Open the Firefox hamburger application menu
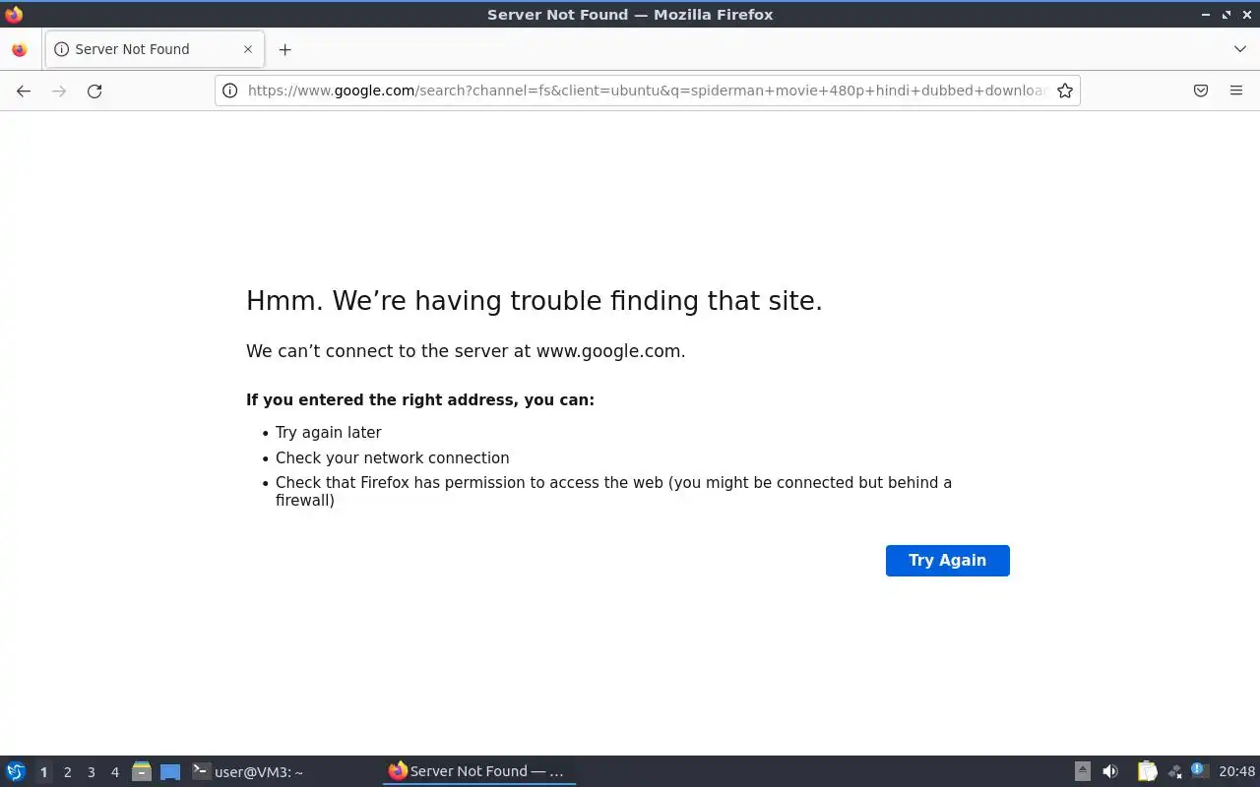This screenshot has width=1260, height=787. (x=1236, y=91)
